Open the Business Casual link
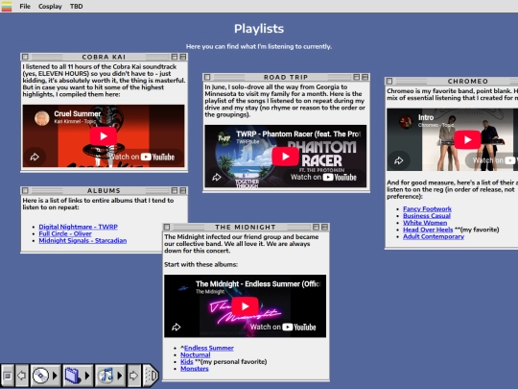The image size is (518, 389). 427,216
